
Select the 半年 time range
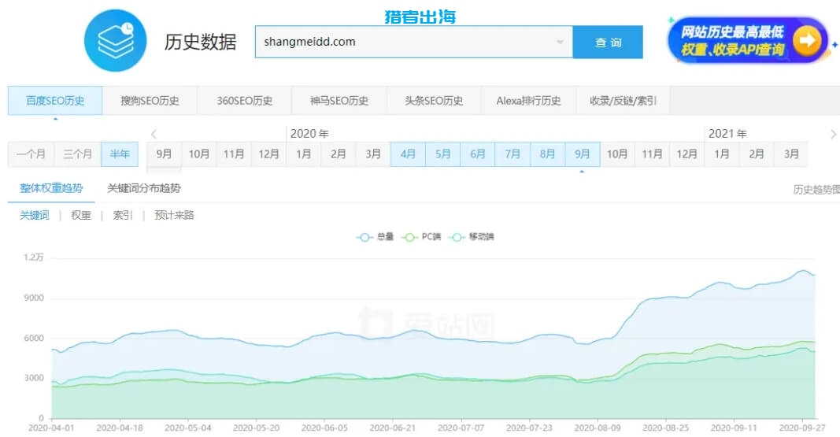[120, 154]
